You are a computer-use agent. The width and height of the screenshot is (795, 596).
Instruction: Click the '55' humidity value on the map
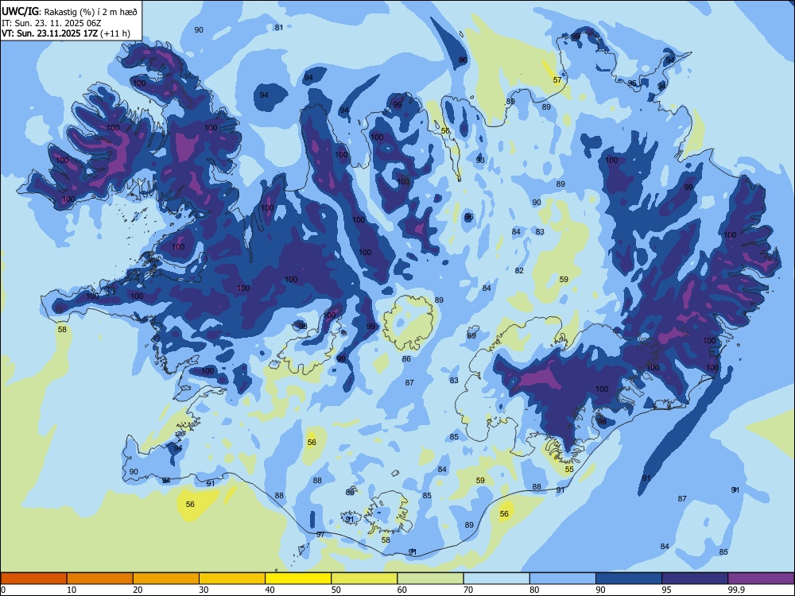point(569,470)
